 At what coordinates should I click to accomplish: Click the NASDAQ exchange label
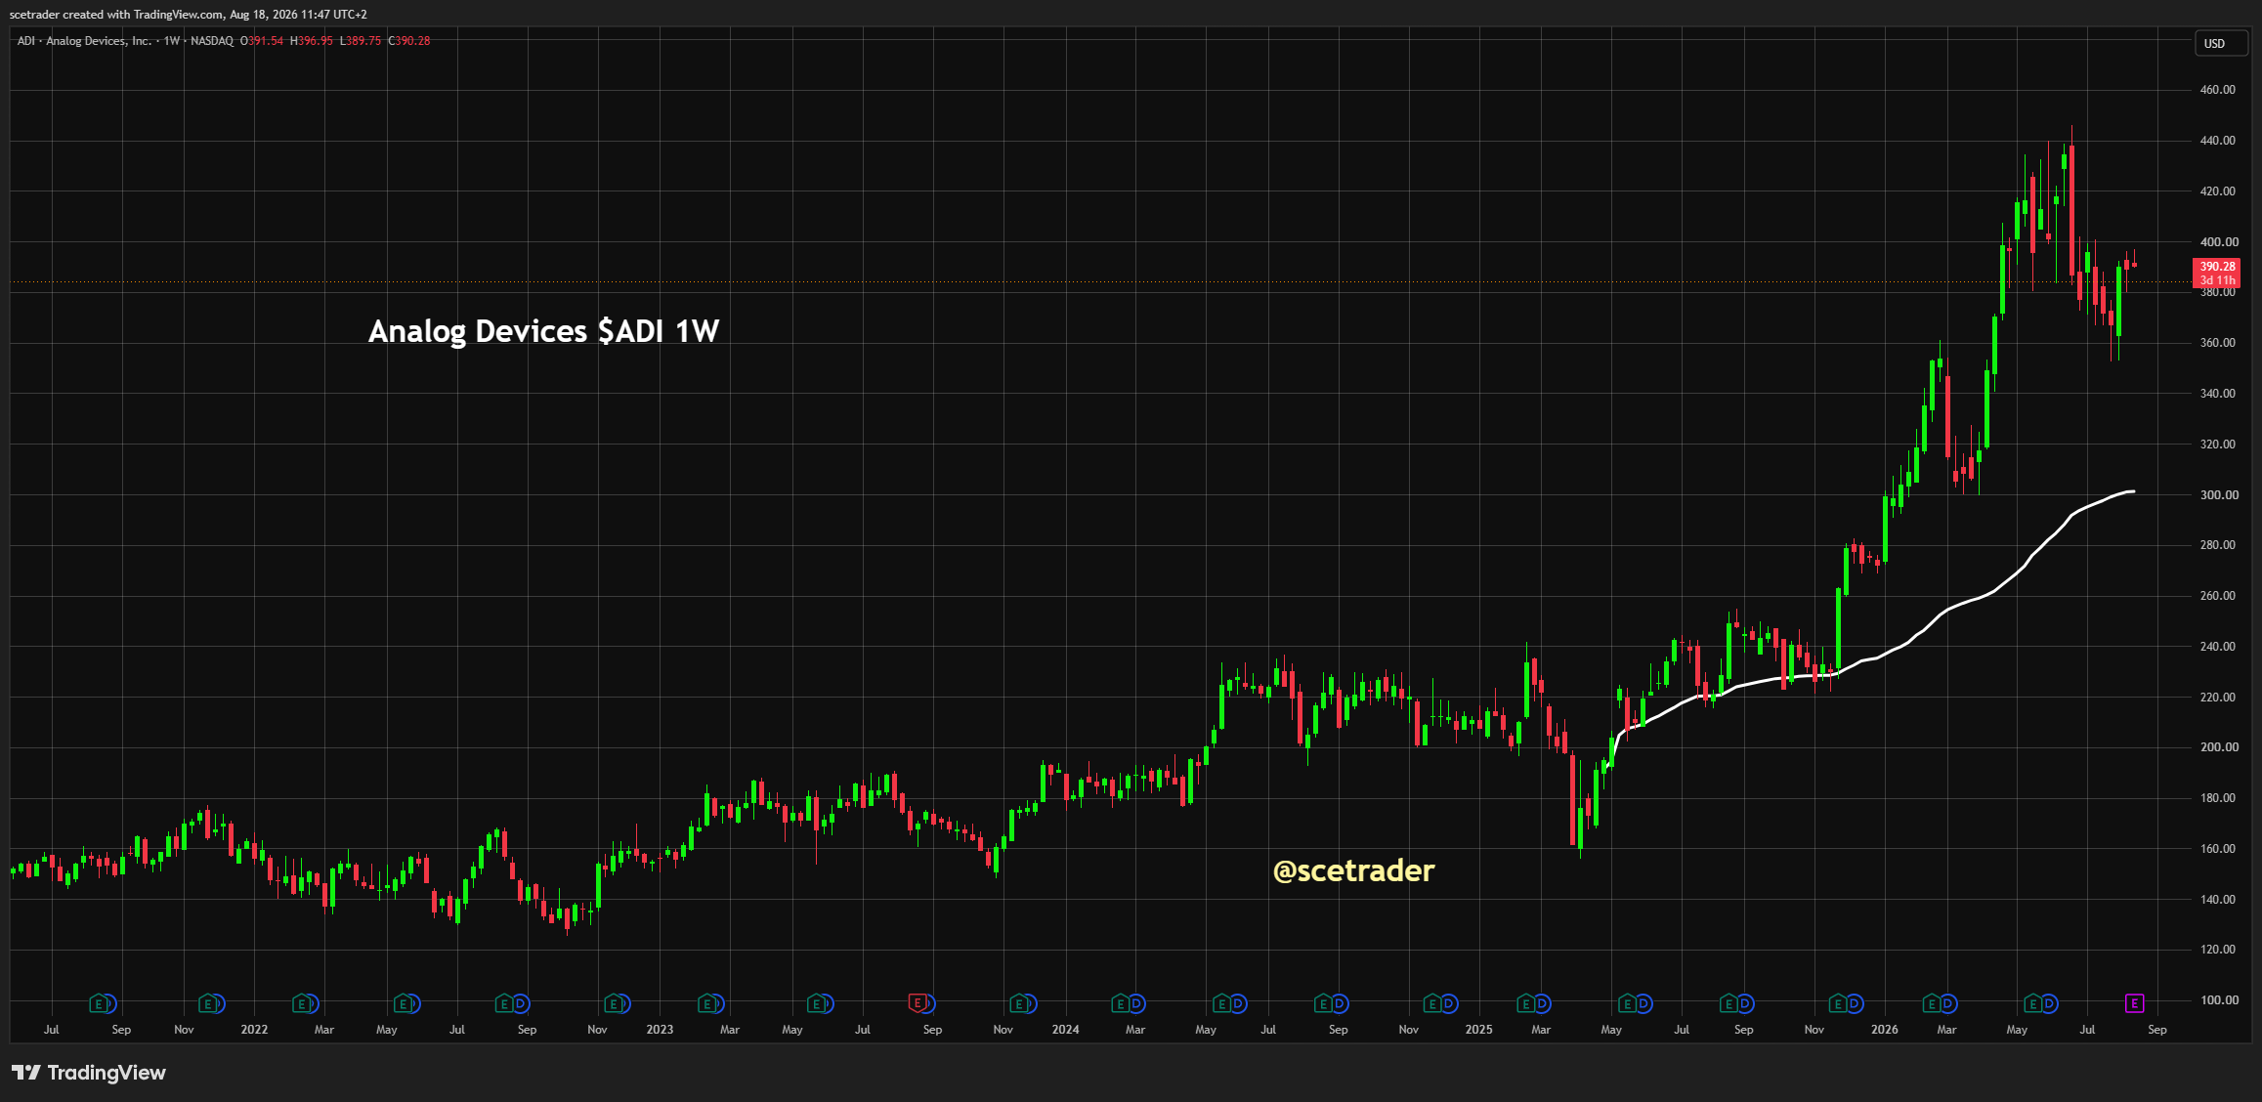212,41
